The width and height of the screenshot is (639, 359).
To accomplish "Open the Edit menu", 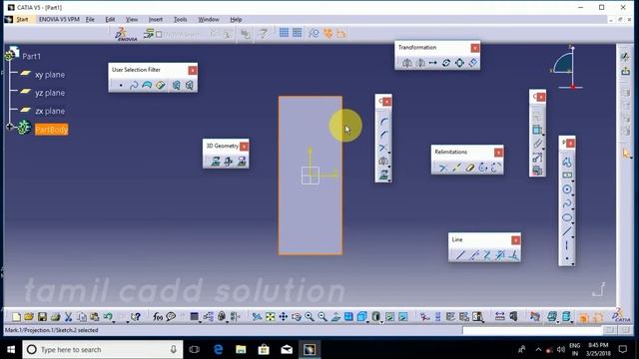I will [x=110, y=19].
